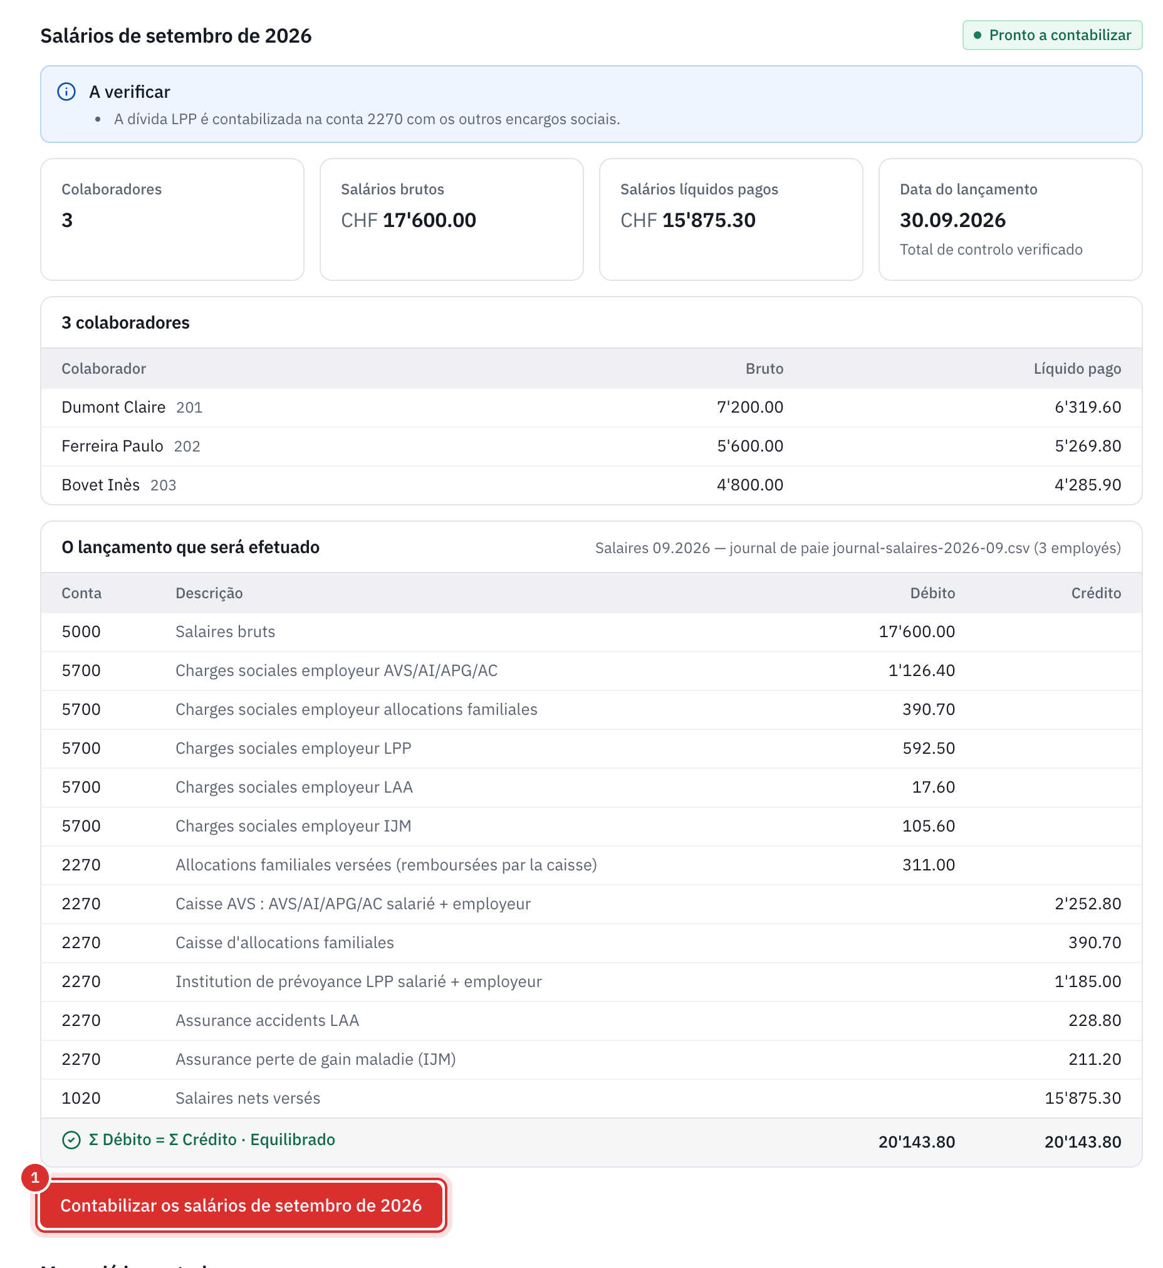
Task: Select the Dumont Claire employee row
Action: click(591, 408)
